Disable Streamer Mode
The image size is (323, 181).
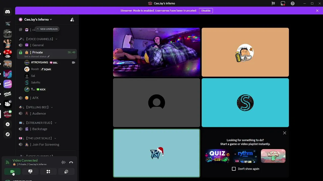coord(206,11)
